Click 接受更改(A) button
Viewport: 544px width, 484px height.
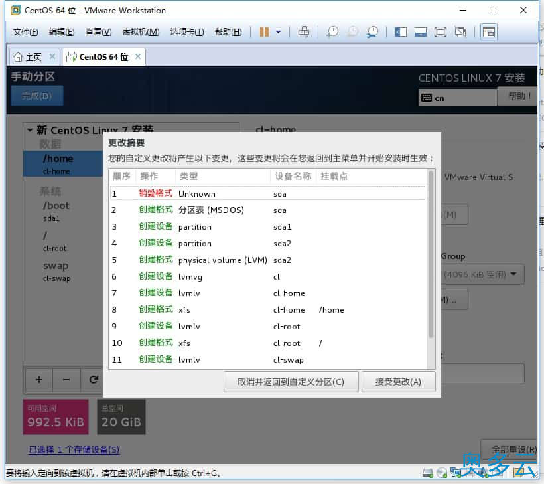(398, 382)
